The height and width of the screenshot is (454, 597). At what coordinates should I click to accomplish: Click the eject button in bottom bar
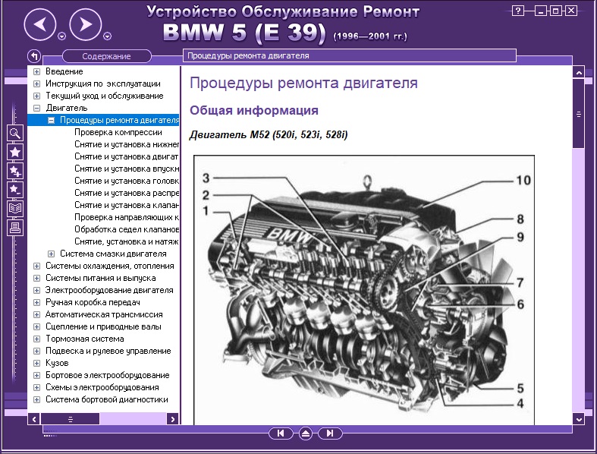(306, 434)
